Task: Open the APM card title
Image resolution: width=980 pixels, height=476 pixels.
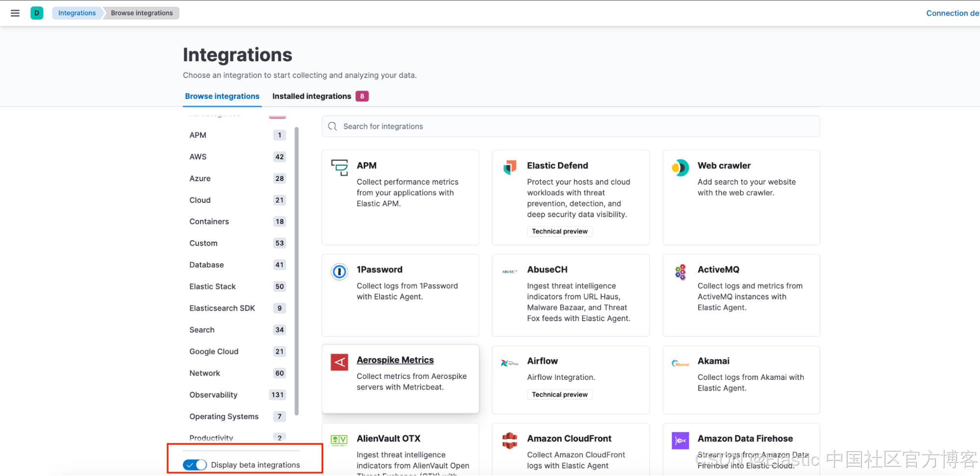Action: point(367,166)
